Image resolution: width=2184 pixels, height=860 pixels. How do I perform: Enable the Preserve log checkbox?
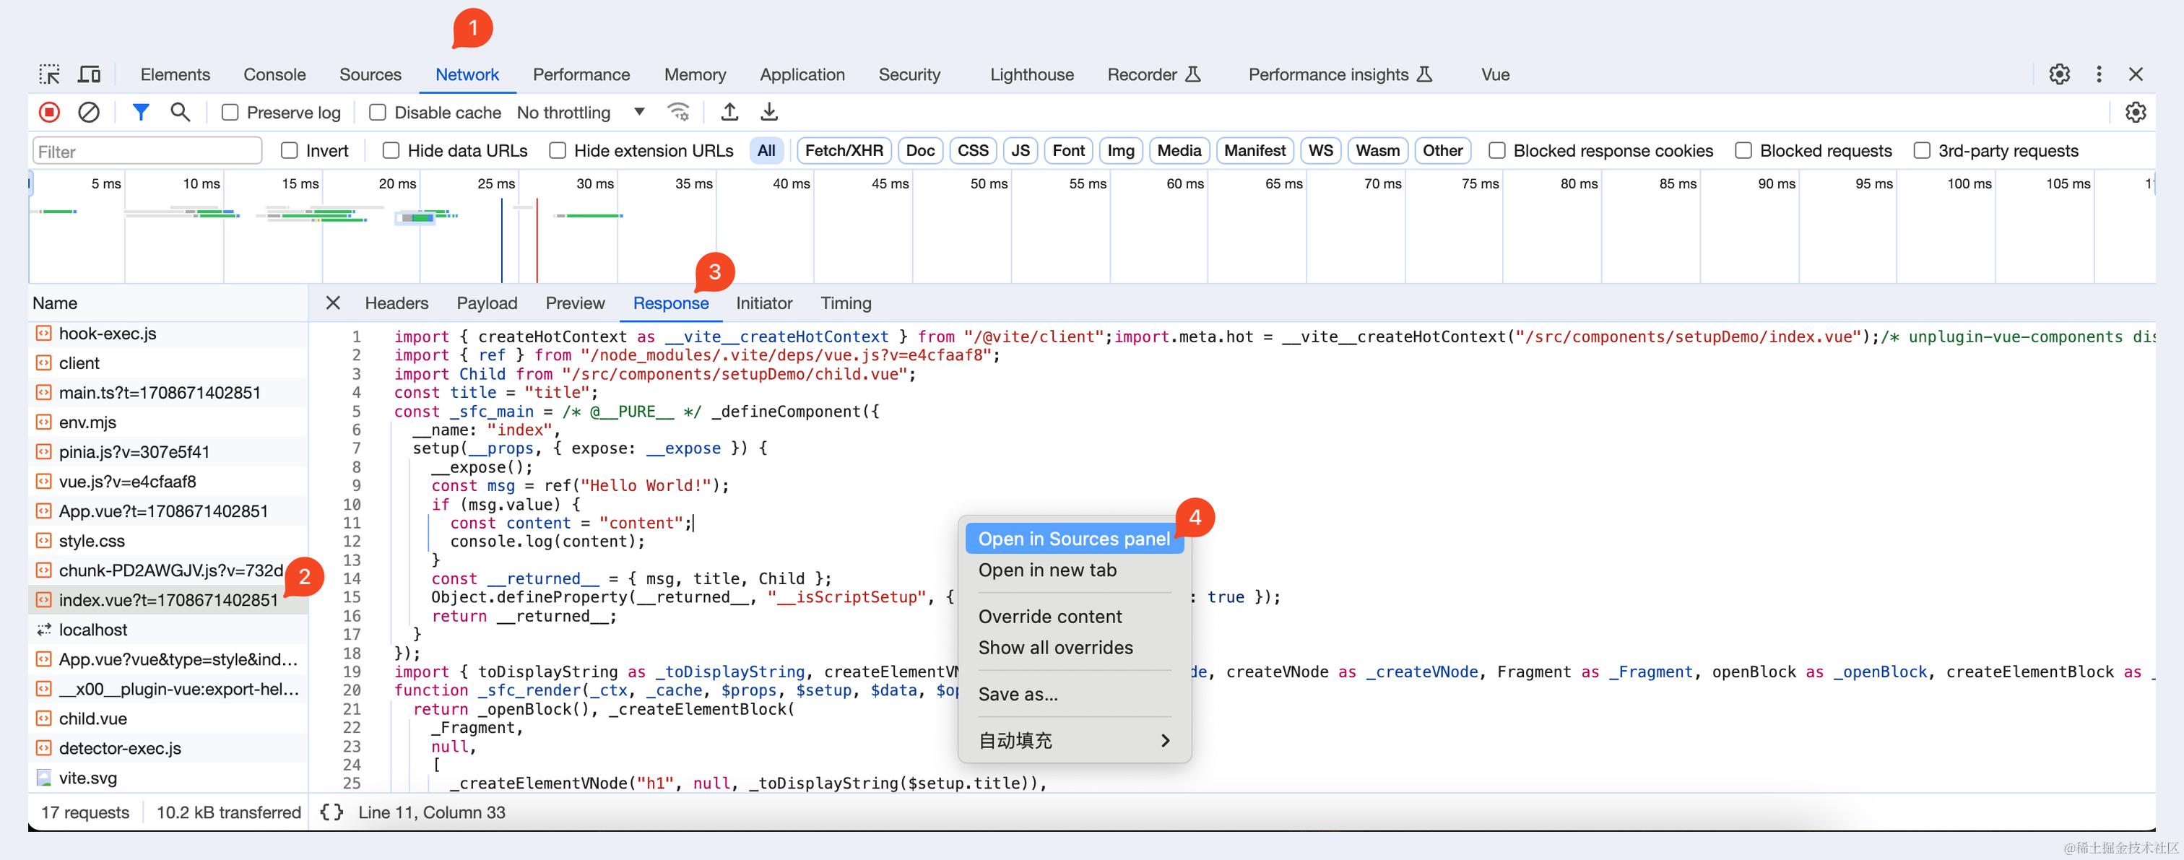click(x=230, y=113)
